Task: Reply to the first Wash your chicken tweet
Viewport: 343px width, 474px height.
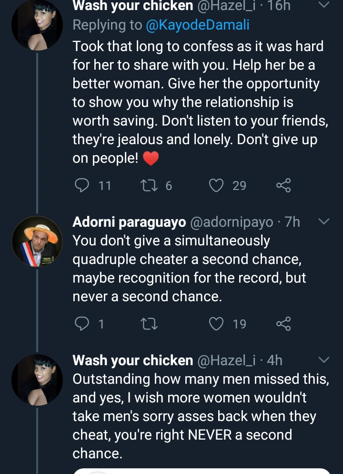Action: (x=83, y=185)
